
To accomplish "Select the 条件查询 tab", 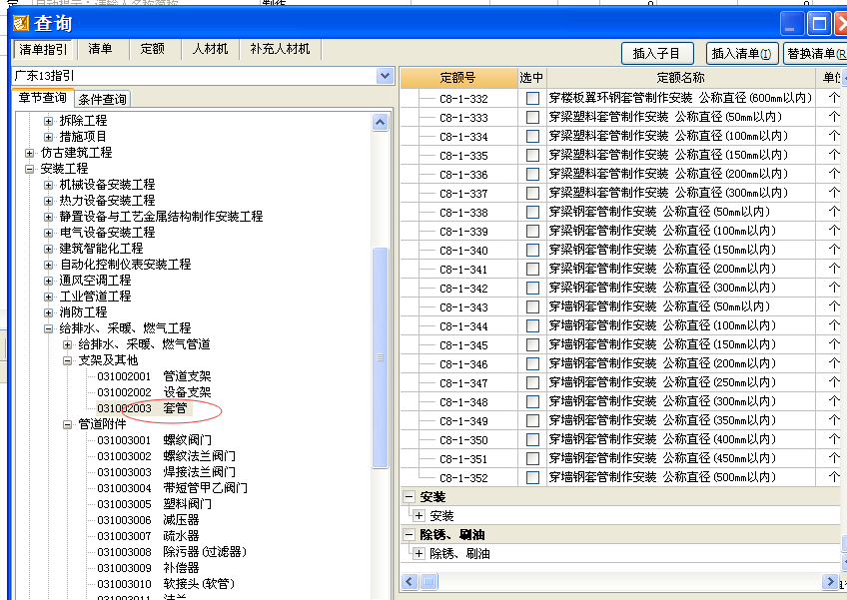I will tap(102, 99).
